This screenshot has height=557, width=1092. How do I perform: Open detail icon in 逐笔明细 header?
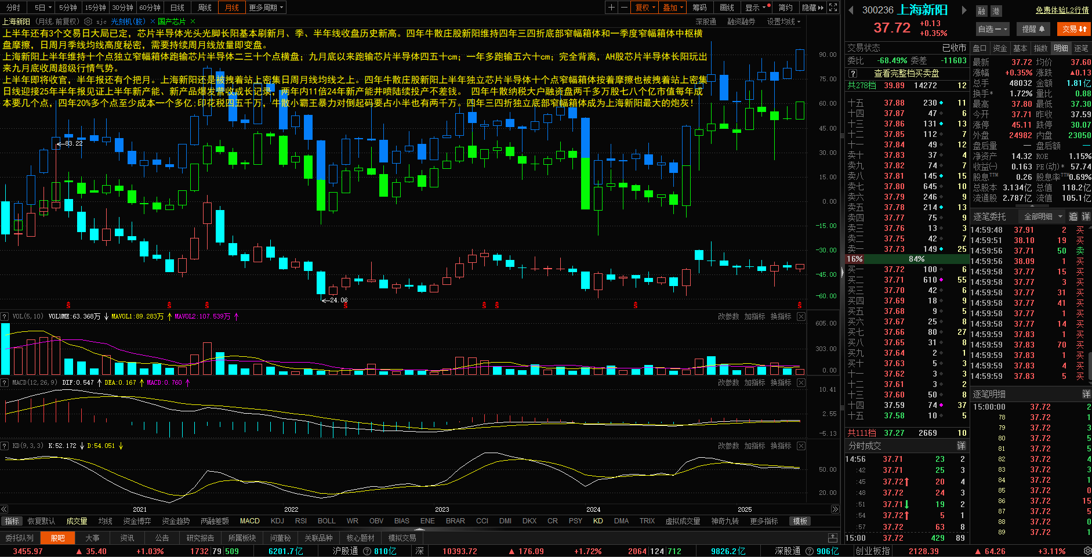pos(1086,394)
